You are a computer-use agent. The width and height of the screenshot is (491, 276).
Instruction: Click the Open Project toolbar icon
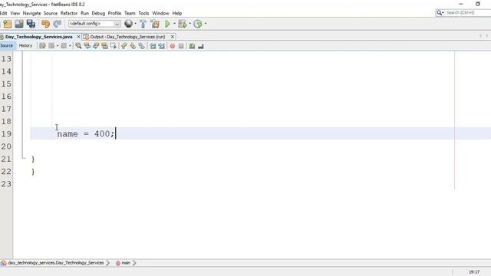19,24
